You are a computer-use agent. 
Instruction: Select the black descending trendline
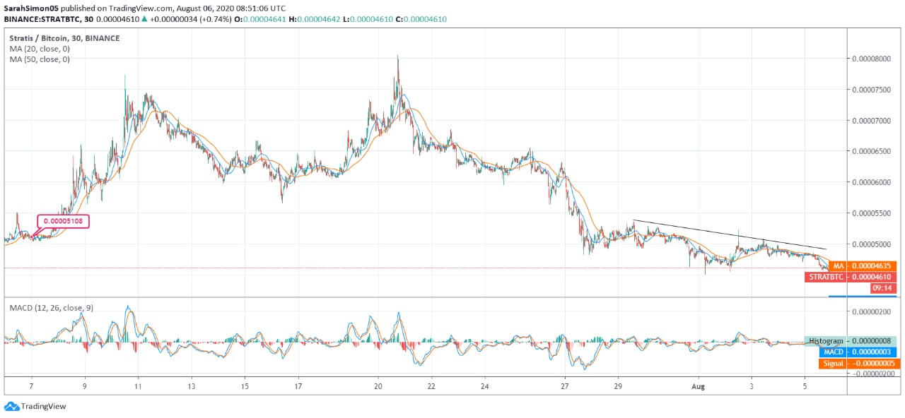click(730, 234)
